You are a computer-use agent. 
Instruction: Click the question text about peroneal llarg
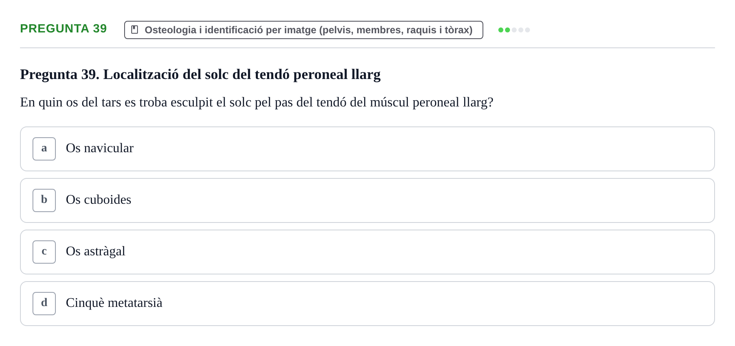click(257, 102)
